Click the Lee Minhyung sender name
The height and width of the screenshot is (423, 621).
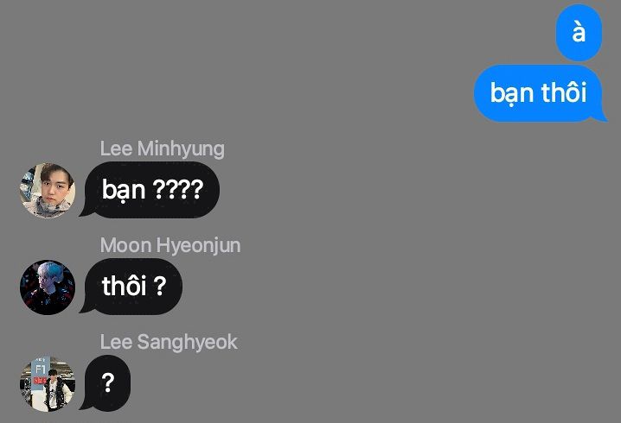click(x=163, y=149)
